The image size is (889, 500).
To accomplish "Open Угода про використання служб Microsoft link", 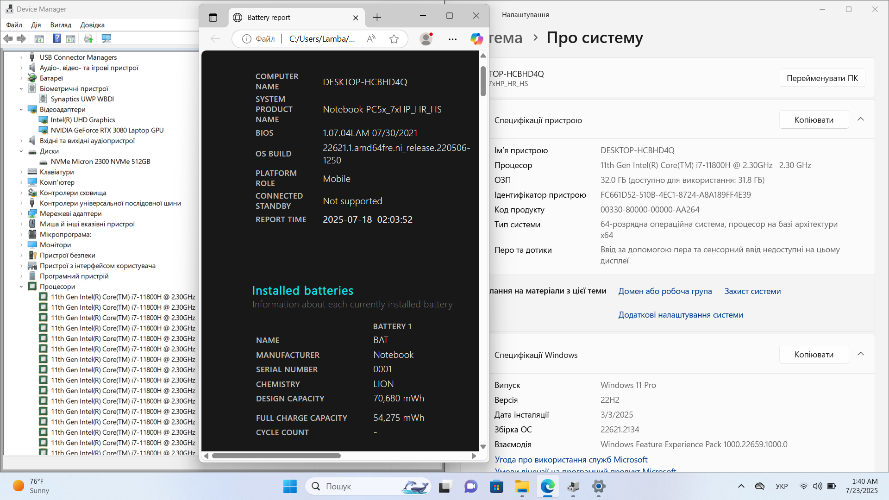I will pyautogui.click(x=571, y=460).
